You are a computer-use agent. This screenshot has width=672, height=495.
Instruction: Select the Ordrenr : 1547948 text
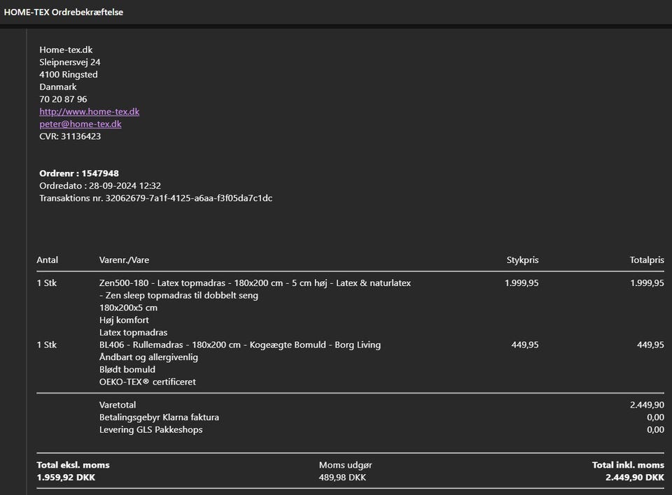(x=79, y=173)
